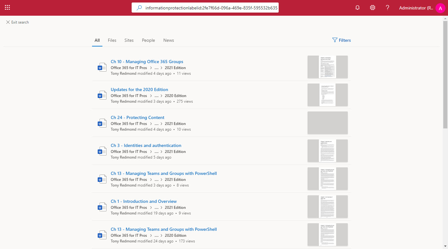Open the settings gear
Screen dimensions: 448x249
tap(373, 8)
